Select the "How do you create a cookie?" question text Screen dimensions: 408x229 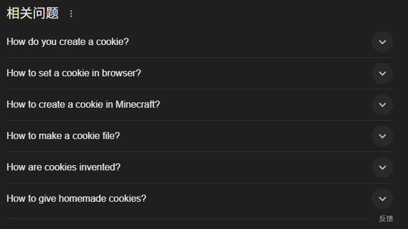[68, 42]
